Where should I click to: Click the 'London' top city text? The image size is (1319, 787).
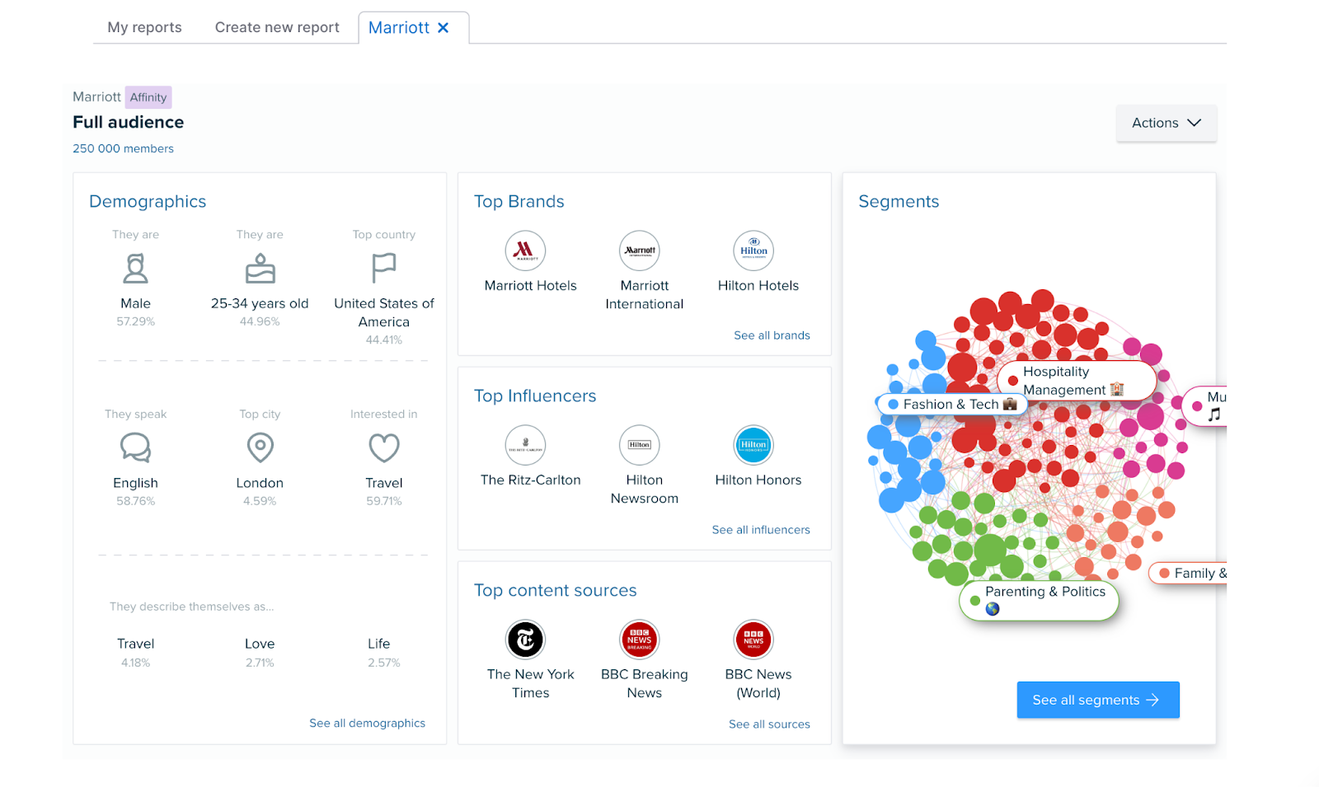click(260, 483)
